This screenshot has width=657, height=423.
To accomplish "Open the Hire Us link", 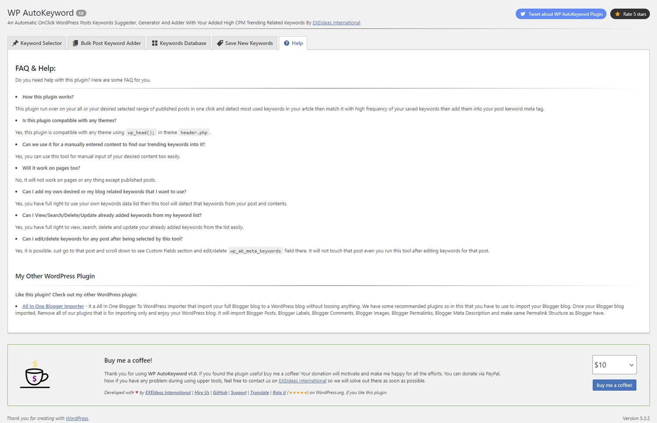I will click(x=202, y=393).
